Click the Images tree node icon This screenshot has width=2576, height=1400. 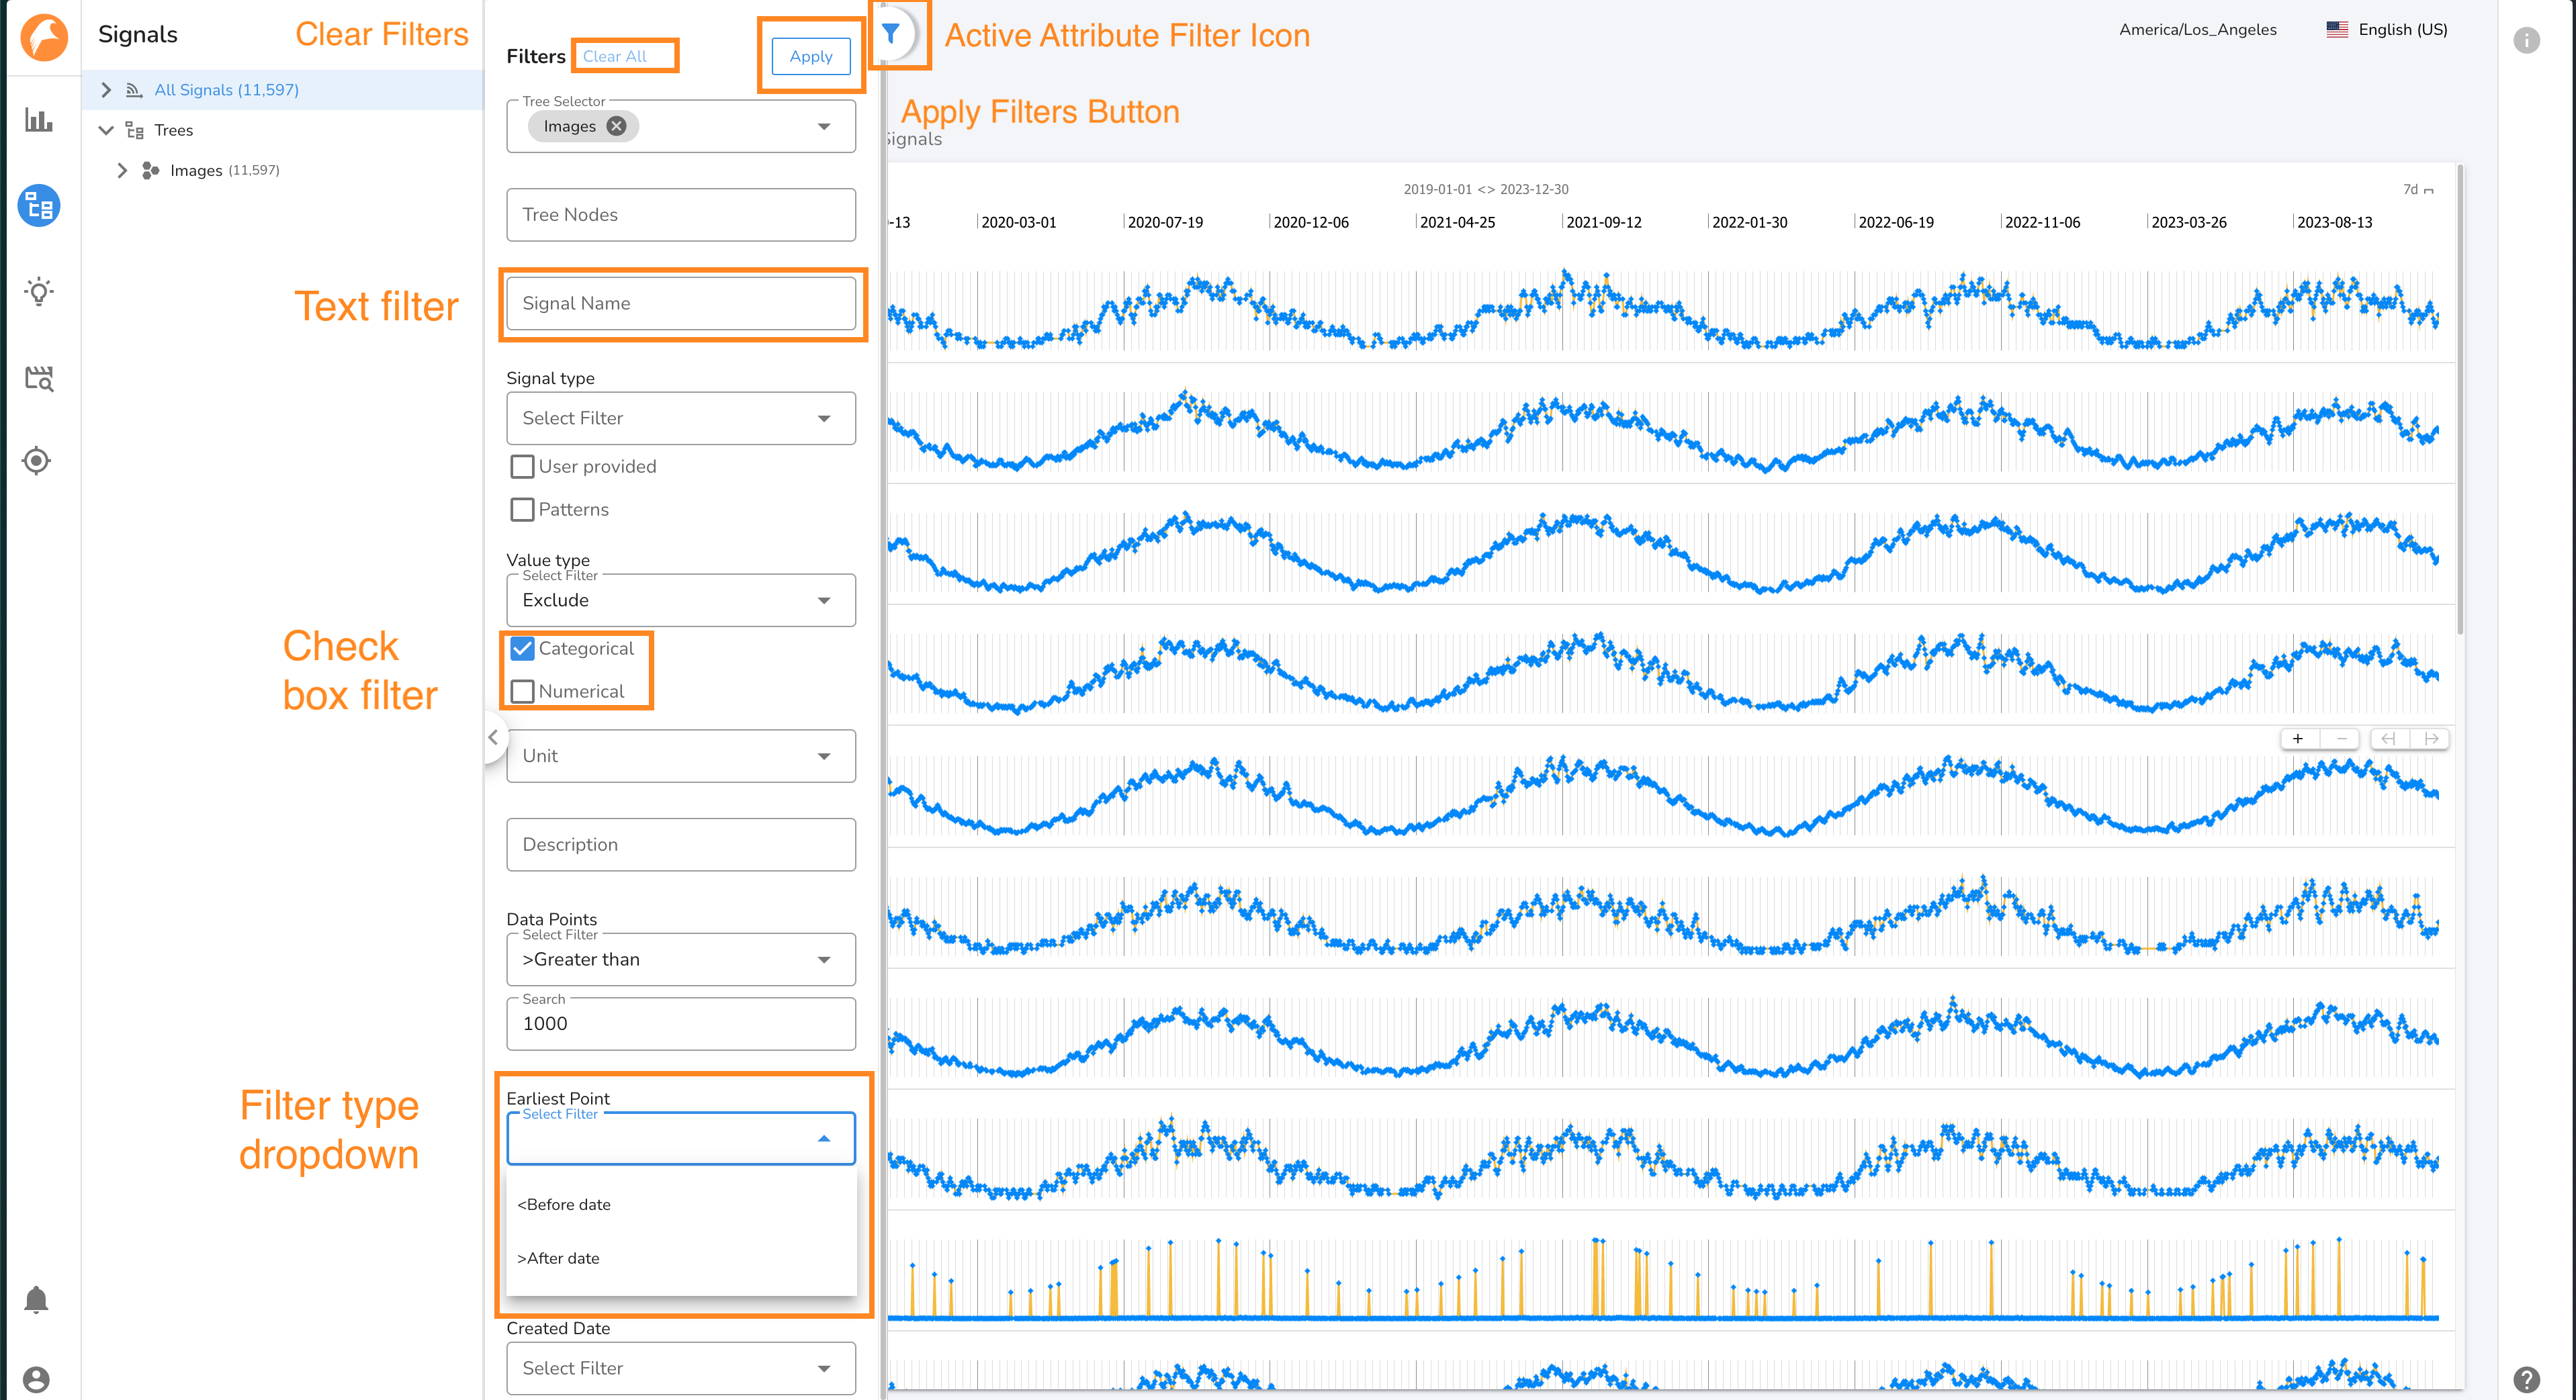[x=150, y=171]
